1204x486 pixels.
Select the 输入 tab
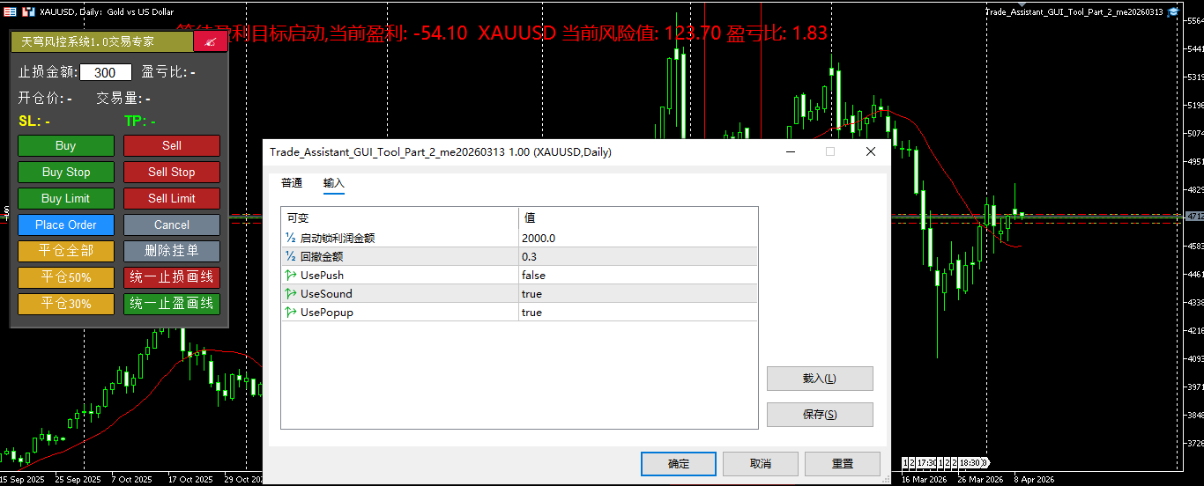pos(334,183)
